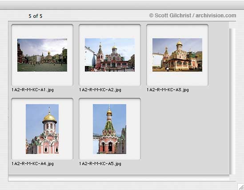Click the filename label 1A2-R-M-KC-A4.jpg

[32, 164]
